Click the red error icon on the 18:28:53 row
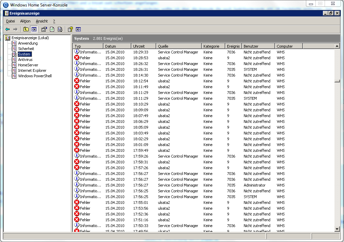344x242 pixels. click(77, 58)
